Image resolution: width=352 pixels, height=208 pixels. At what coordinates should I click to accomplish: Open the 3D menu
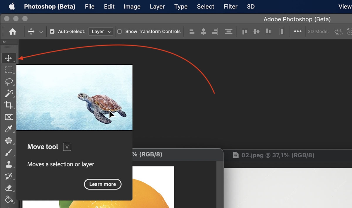coord(251,6)
